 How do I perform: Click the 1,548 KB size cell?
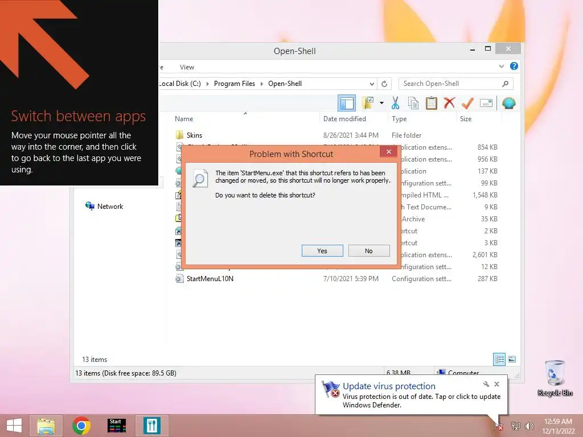coord(485,195)
